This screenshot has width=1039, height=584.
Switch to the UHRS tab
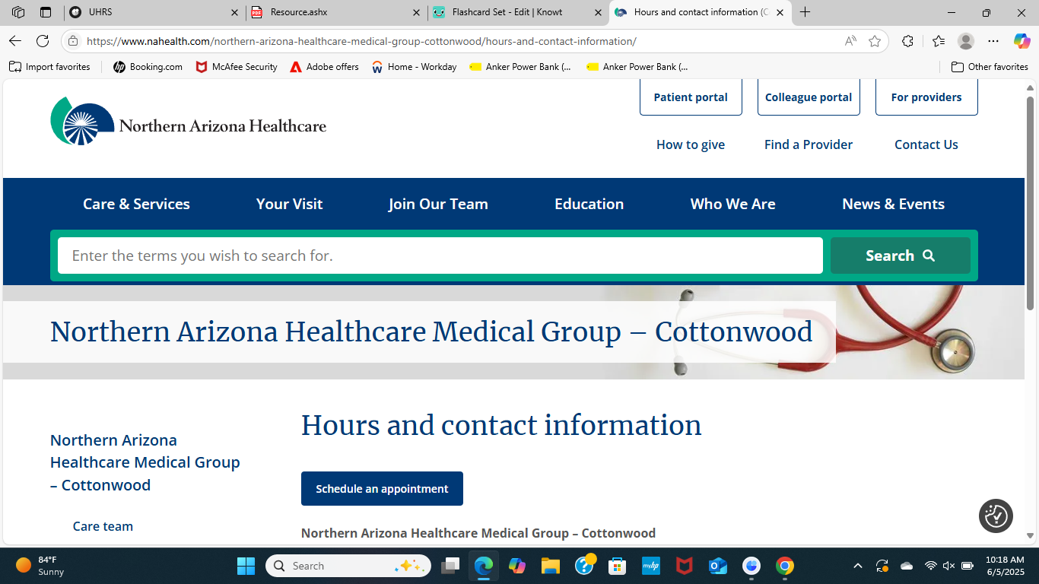click(x=152, y=12)
